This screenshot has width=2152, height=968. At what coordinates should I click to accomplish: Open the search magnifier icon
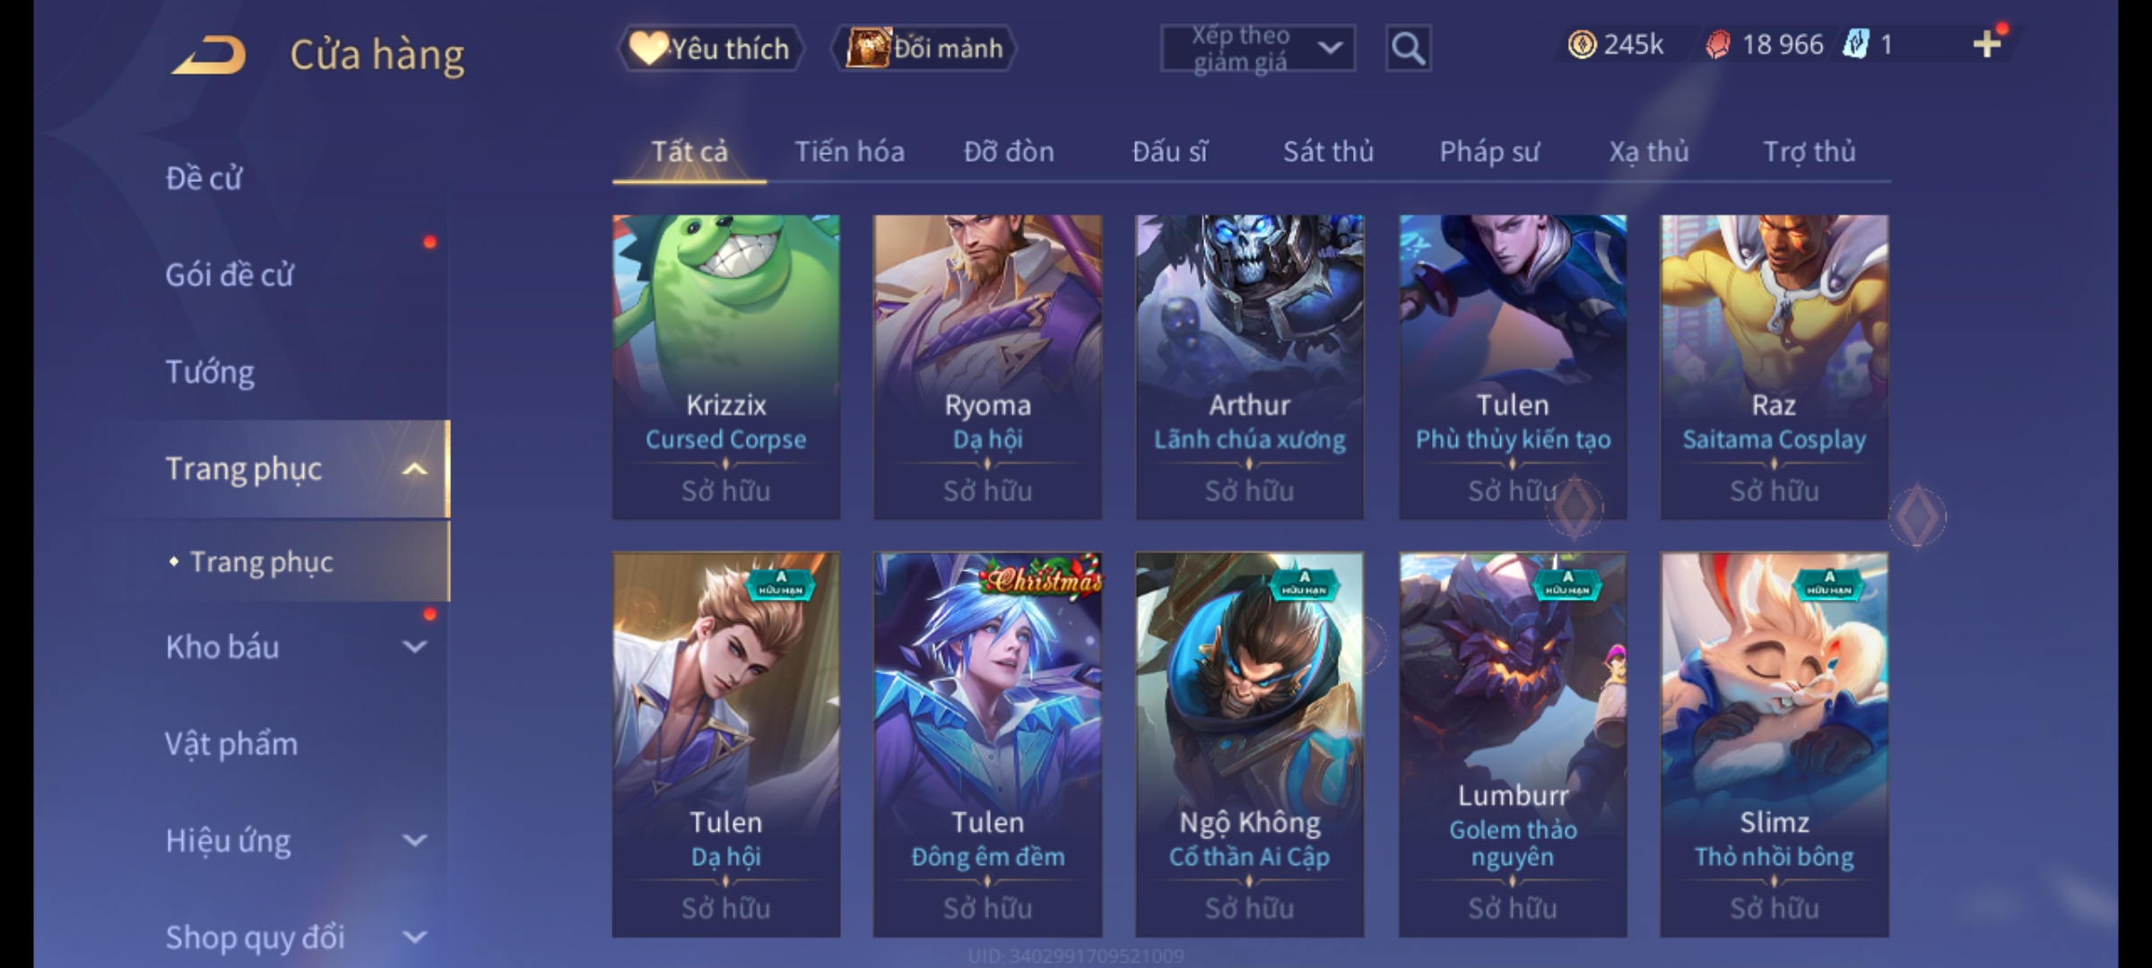(1408, 48)
